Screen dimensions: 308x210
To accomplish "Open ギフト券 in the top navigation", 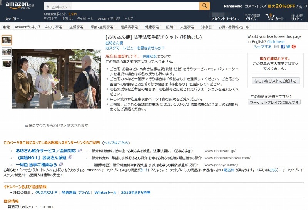I will [67, 18].
